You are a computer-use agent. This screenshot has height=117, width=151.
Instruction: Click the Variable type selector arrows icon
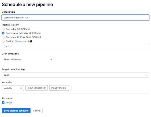coord(21,88)
